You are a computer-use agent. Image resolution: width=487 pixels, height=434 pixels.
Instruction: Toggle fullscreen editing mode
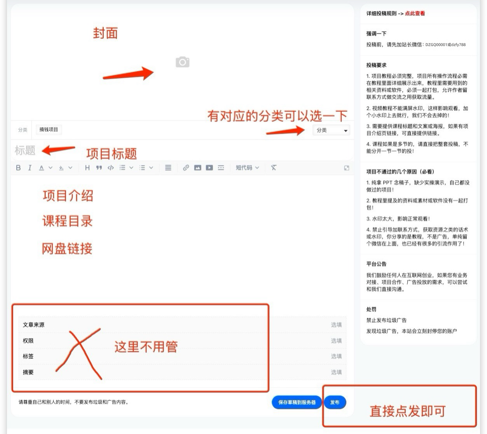coord(346,168)
